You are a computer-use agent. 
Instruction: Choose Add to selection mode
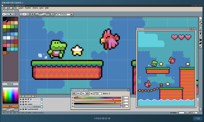coord(24,14)
